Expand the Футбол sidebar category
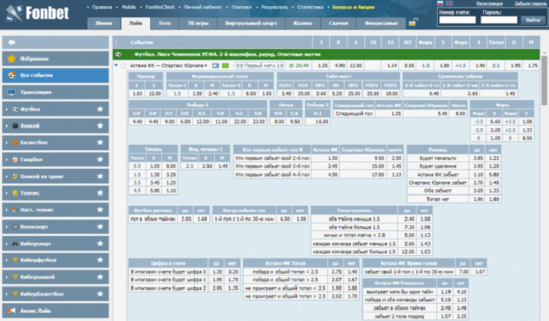549x321 pixels. [7, 109]
